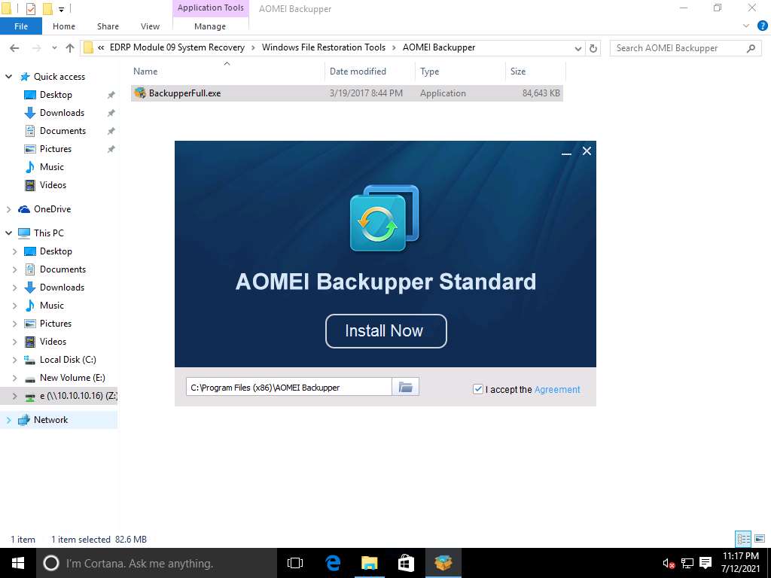This screenshot has height=578, width=771.
Task: Open Action Center notifications icon
Action: [x=705, y=563]
